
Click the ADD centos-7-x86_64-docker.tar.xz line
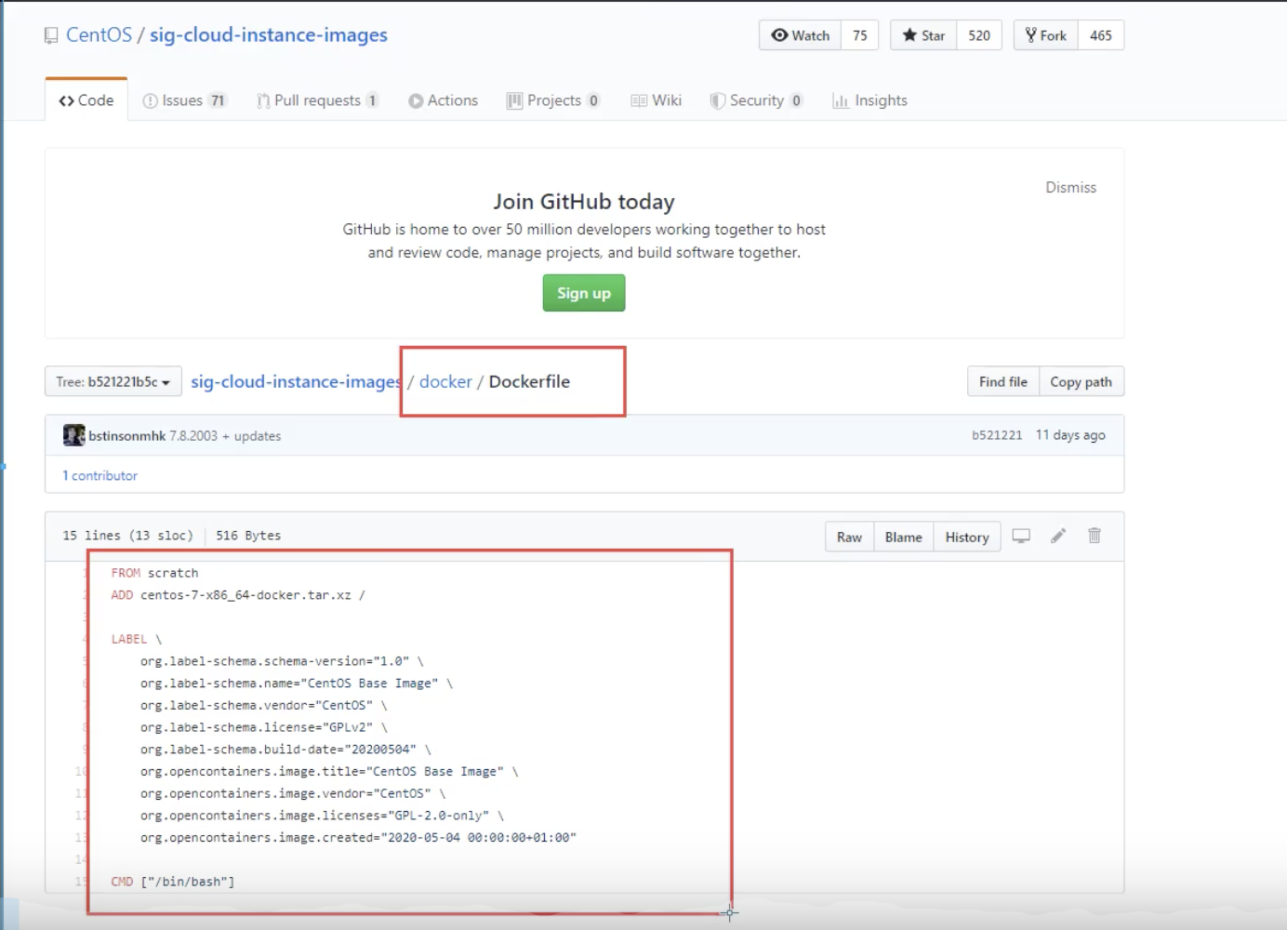[238, 595]
